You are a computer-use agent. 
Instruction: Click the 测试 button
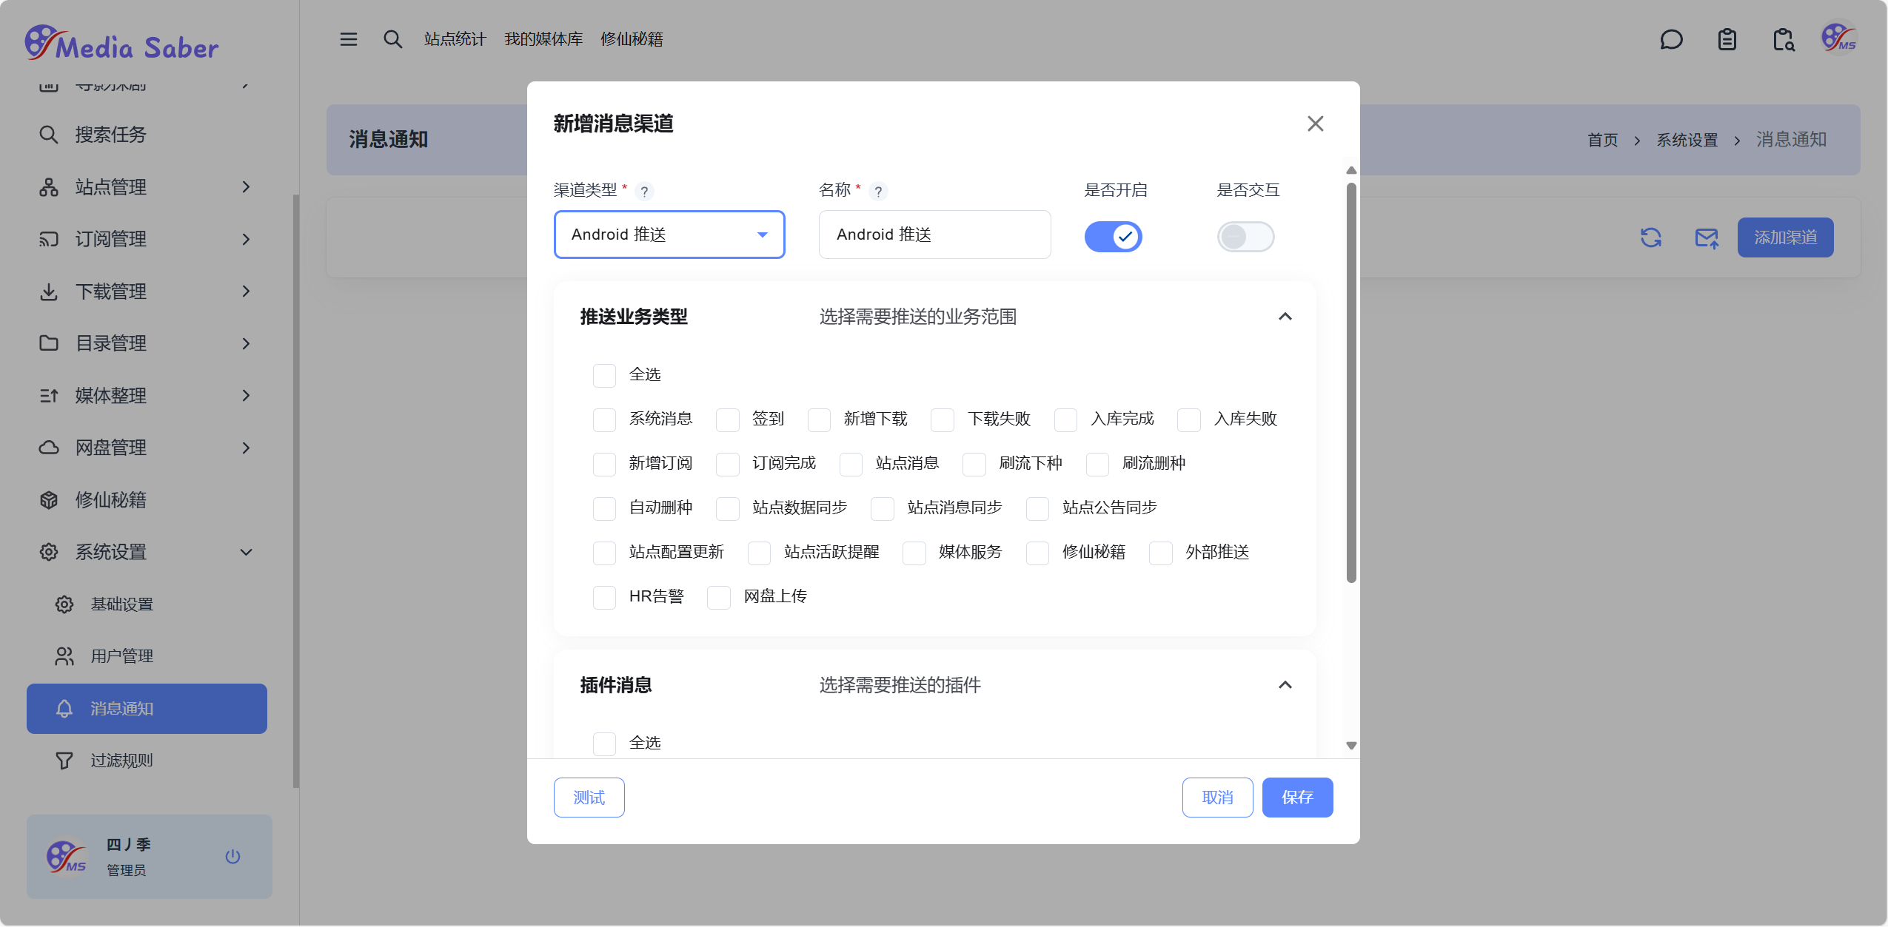pos(589,798)
